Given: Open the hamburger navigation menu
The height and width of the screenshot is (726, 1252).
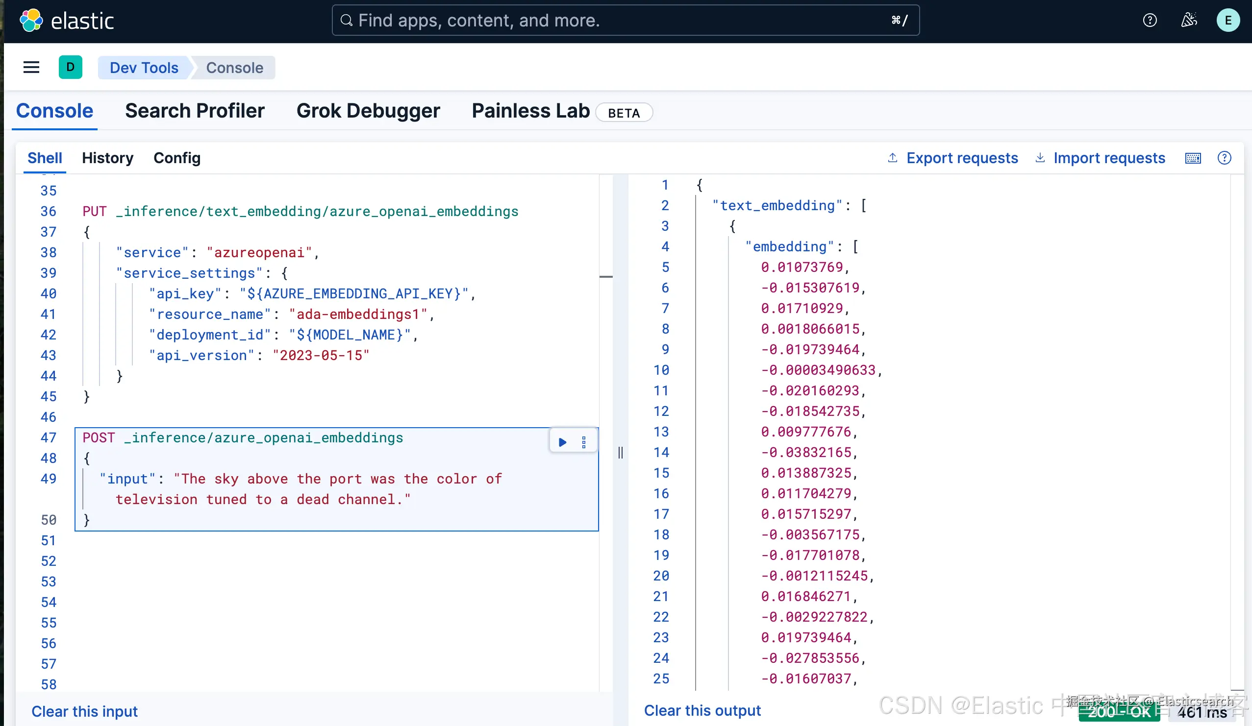Looking at the screenshot, I should [31, 68].
